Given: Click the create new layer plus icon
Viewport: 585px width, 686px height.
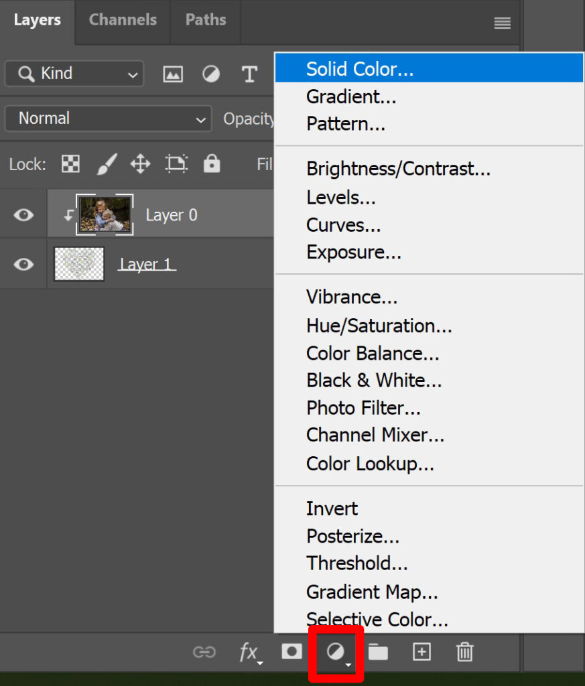Looking at the screenshot, I should point(421,652).
